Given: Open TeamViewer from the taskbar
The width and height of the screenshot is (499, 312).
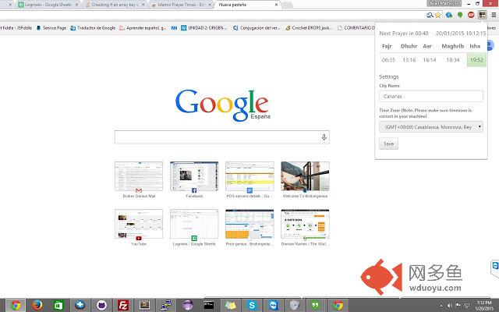Looking at the screenshot, I should pyautogui.click(x=273, y=305).
